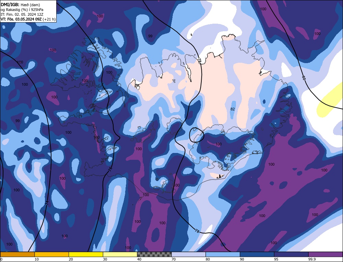Click the gray checkered 40–70 legend box

pyautogui.click(x=154, y=254)
